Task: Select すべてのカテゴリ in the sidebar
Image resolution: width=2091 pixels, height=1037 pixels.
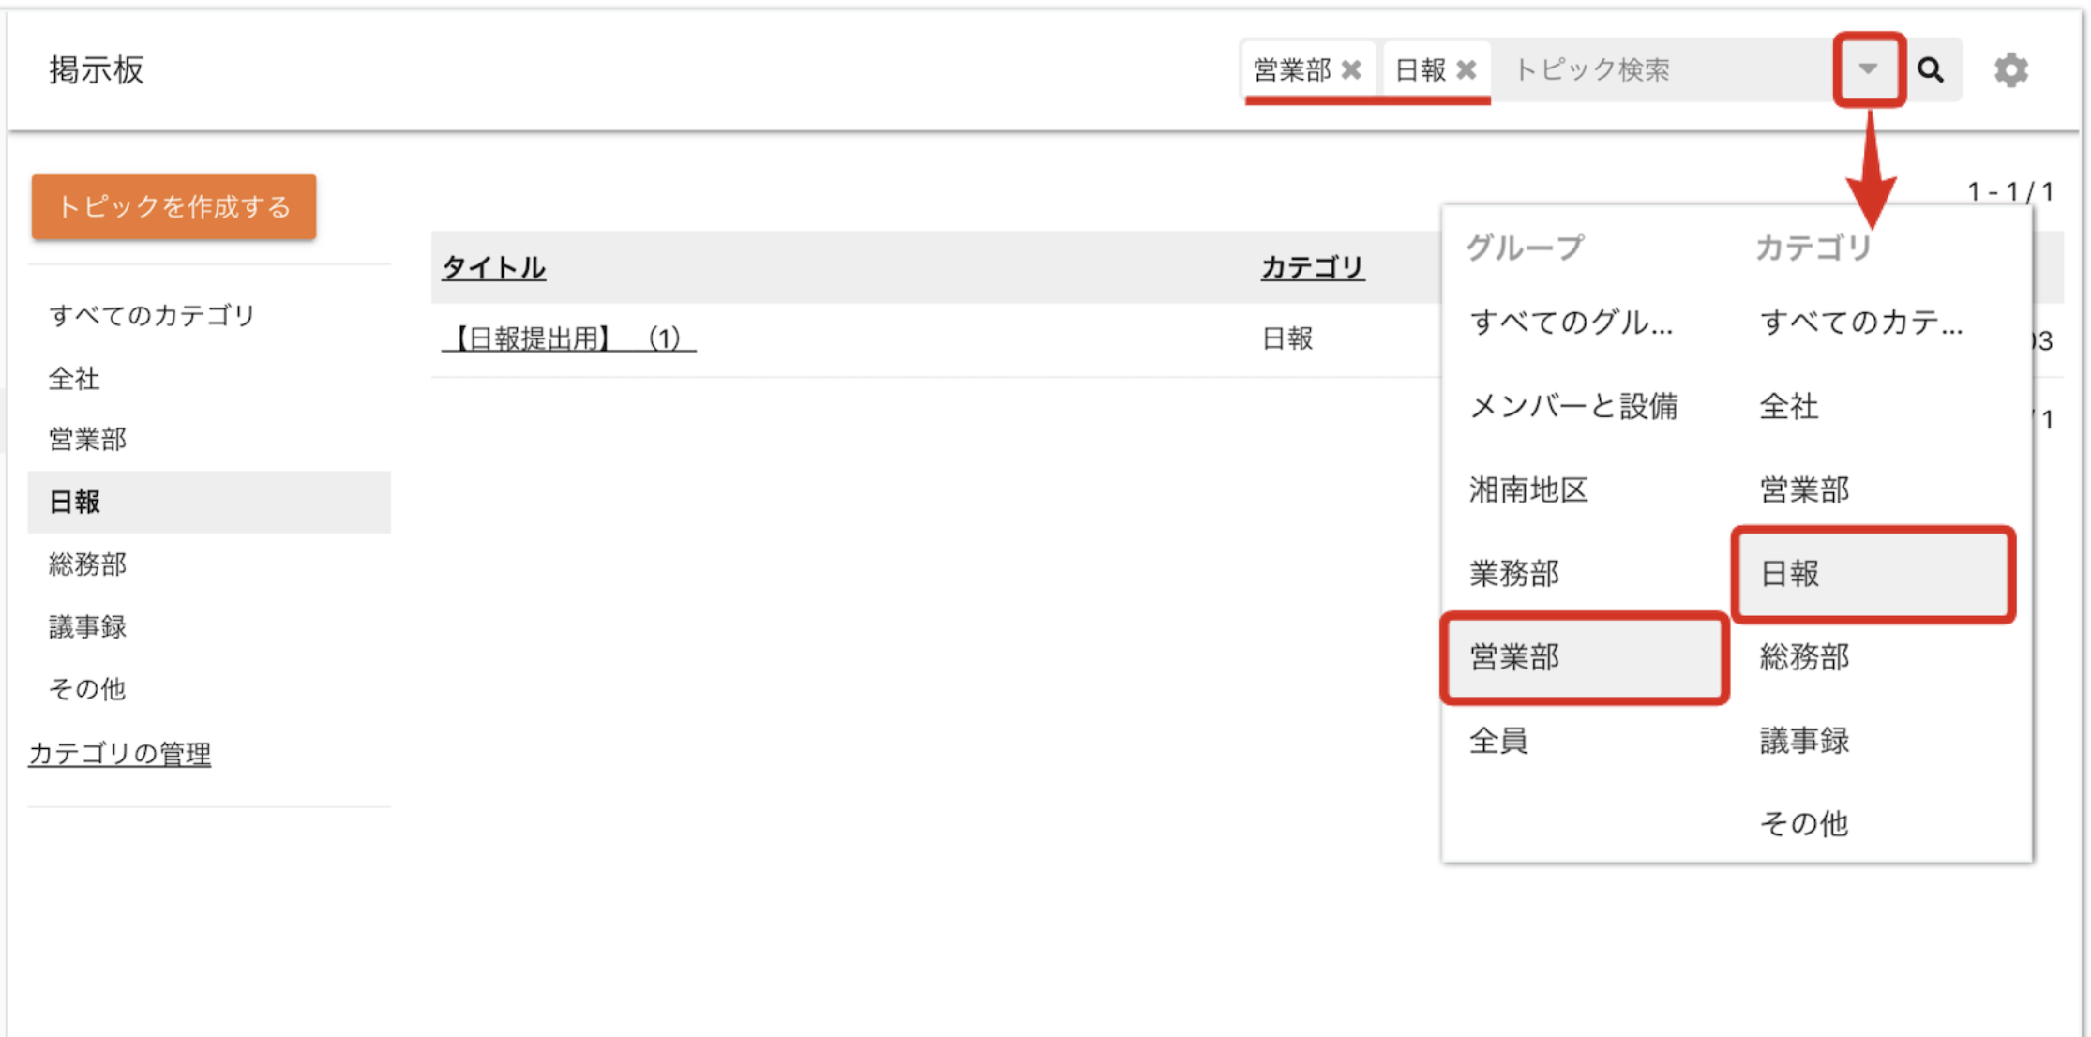Action: pyautogui.click(x=152, y=315)
